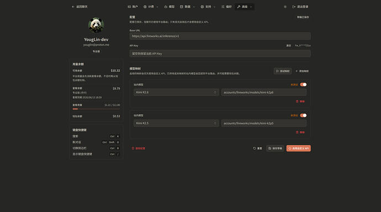This screenshot has height=212, width=381.
Task: Click the Ctrl B sidebar shortcut row
Action: click(x=96, y=148)
